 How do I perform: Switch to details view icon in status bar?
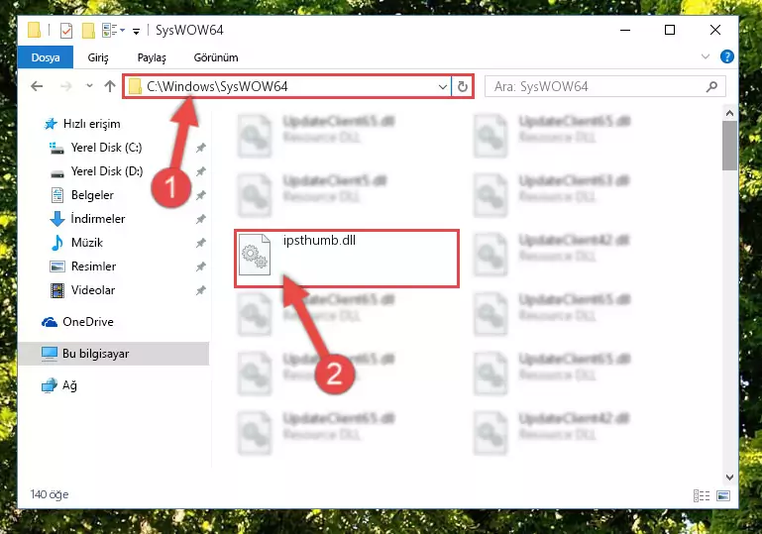click(702, 495)
